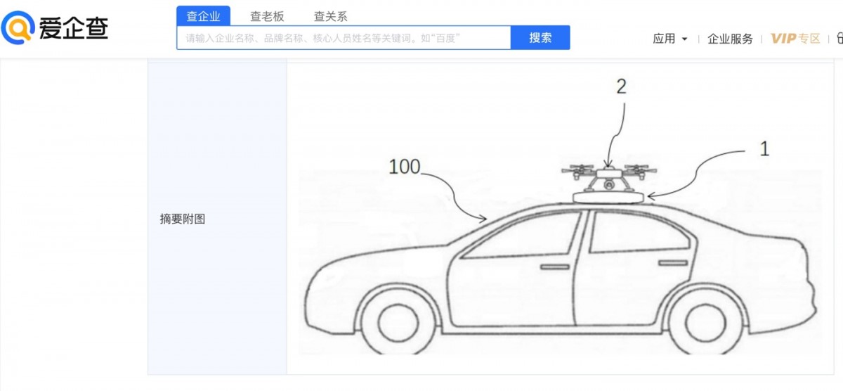Go to the VIP专区 link

pyautogui.click(x=795, y=39)
